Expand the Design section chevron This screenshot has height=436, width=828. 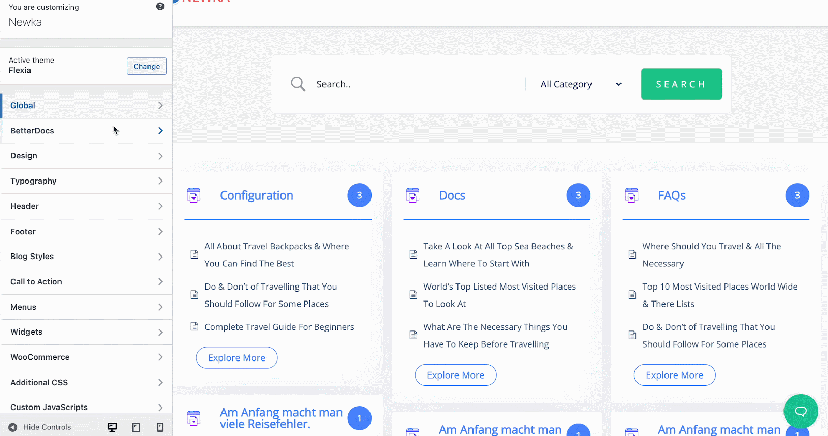(x=160, y=156)
